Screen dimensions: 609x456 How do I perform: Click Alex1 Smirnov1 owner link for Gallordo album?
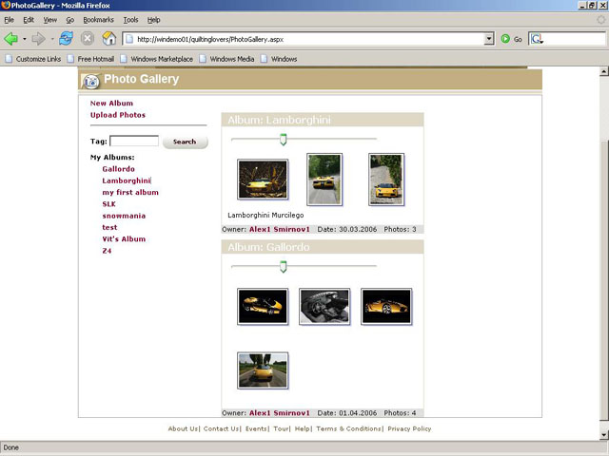point(280,413)
